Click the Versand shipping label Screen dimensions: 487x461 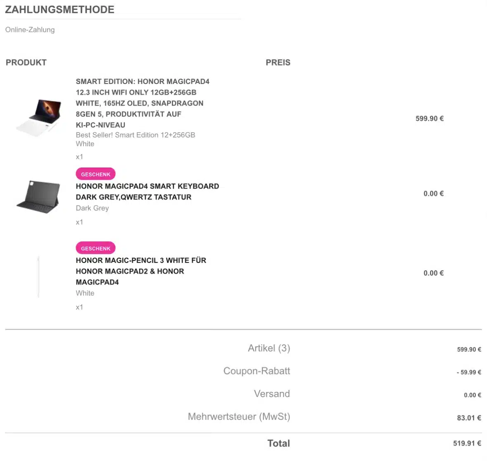tap(272, 394)
